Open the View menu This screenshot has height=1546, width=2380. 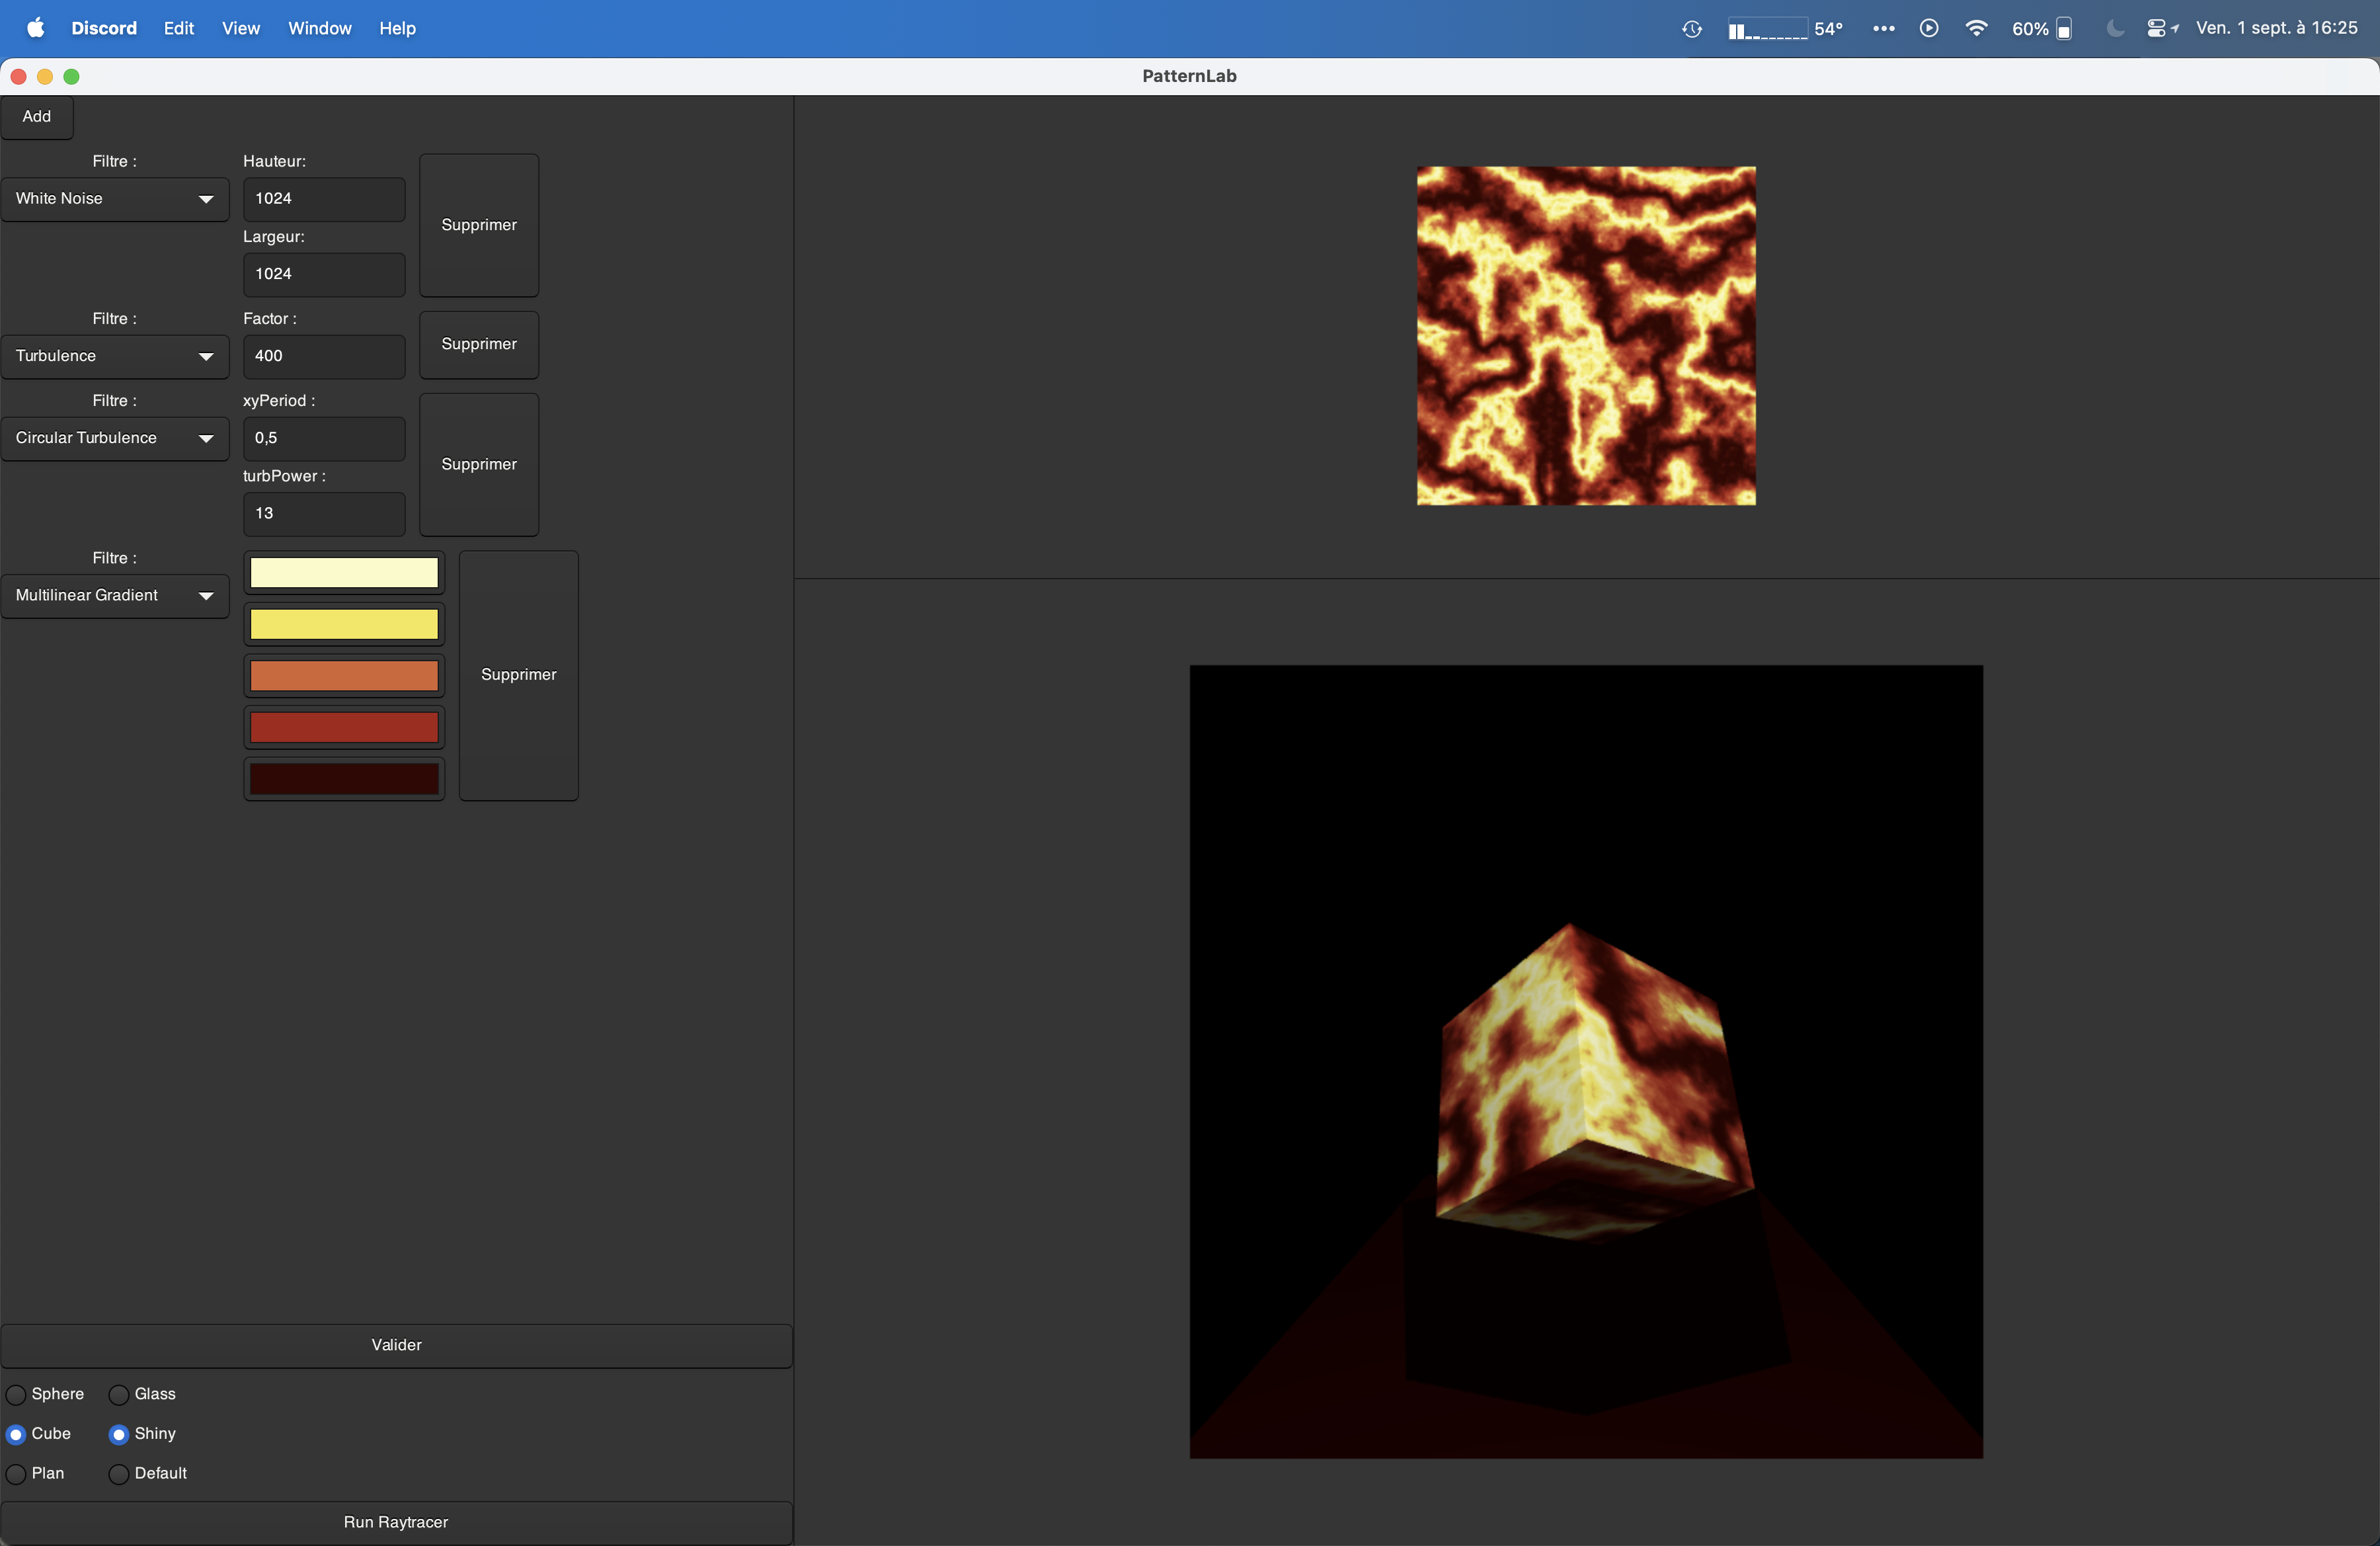point(240,28)
